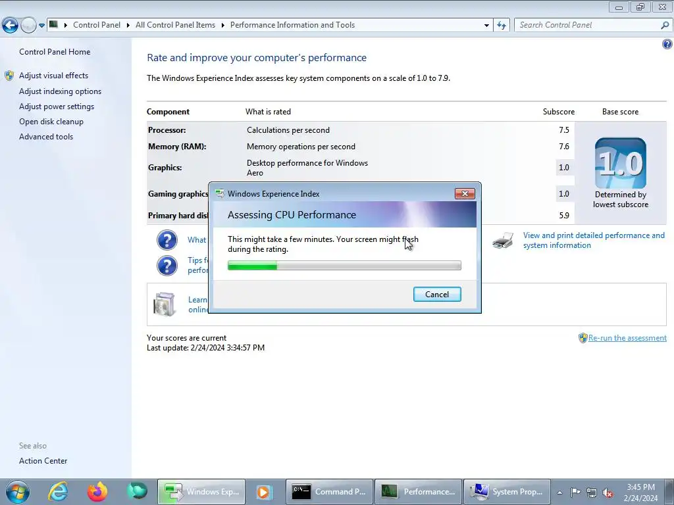
Task: Cancel the Windows Experience Index assessment
Action: pyautogui.click(x=437, y=294)
